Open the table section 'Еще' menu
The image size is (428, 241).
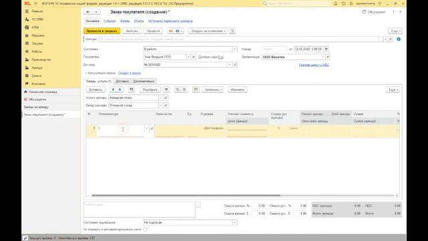tap(393, 90)
